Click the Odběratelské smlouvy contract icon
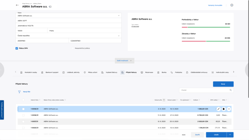249x140 pixels. tap(187, 73)
